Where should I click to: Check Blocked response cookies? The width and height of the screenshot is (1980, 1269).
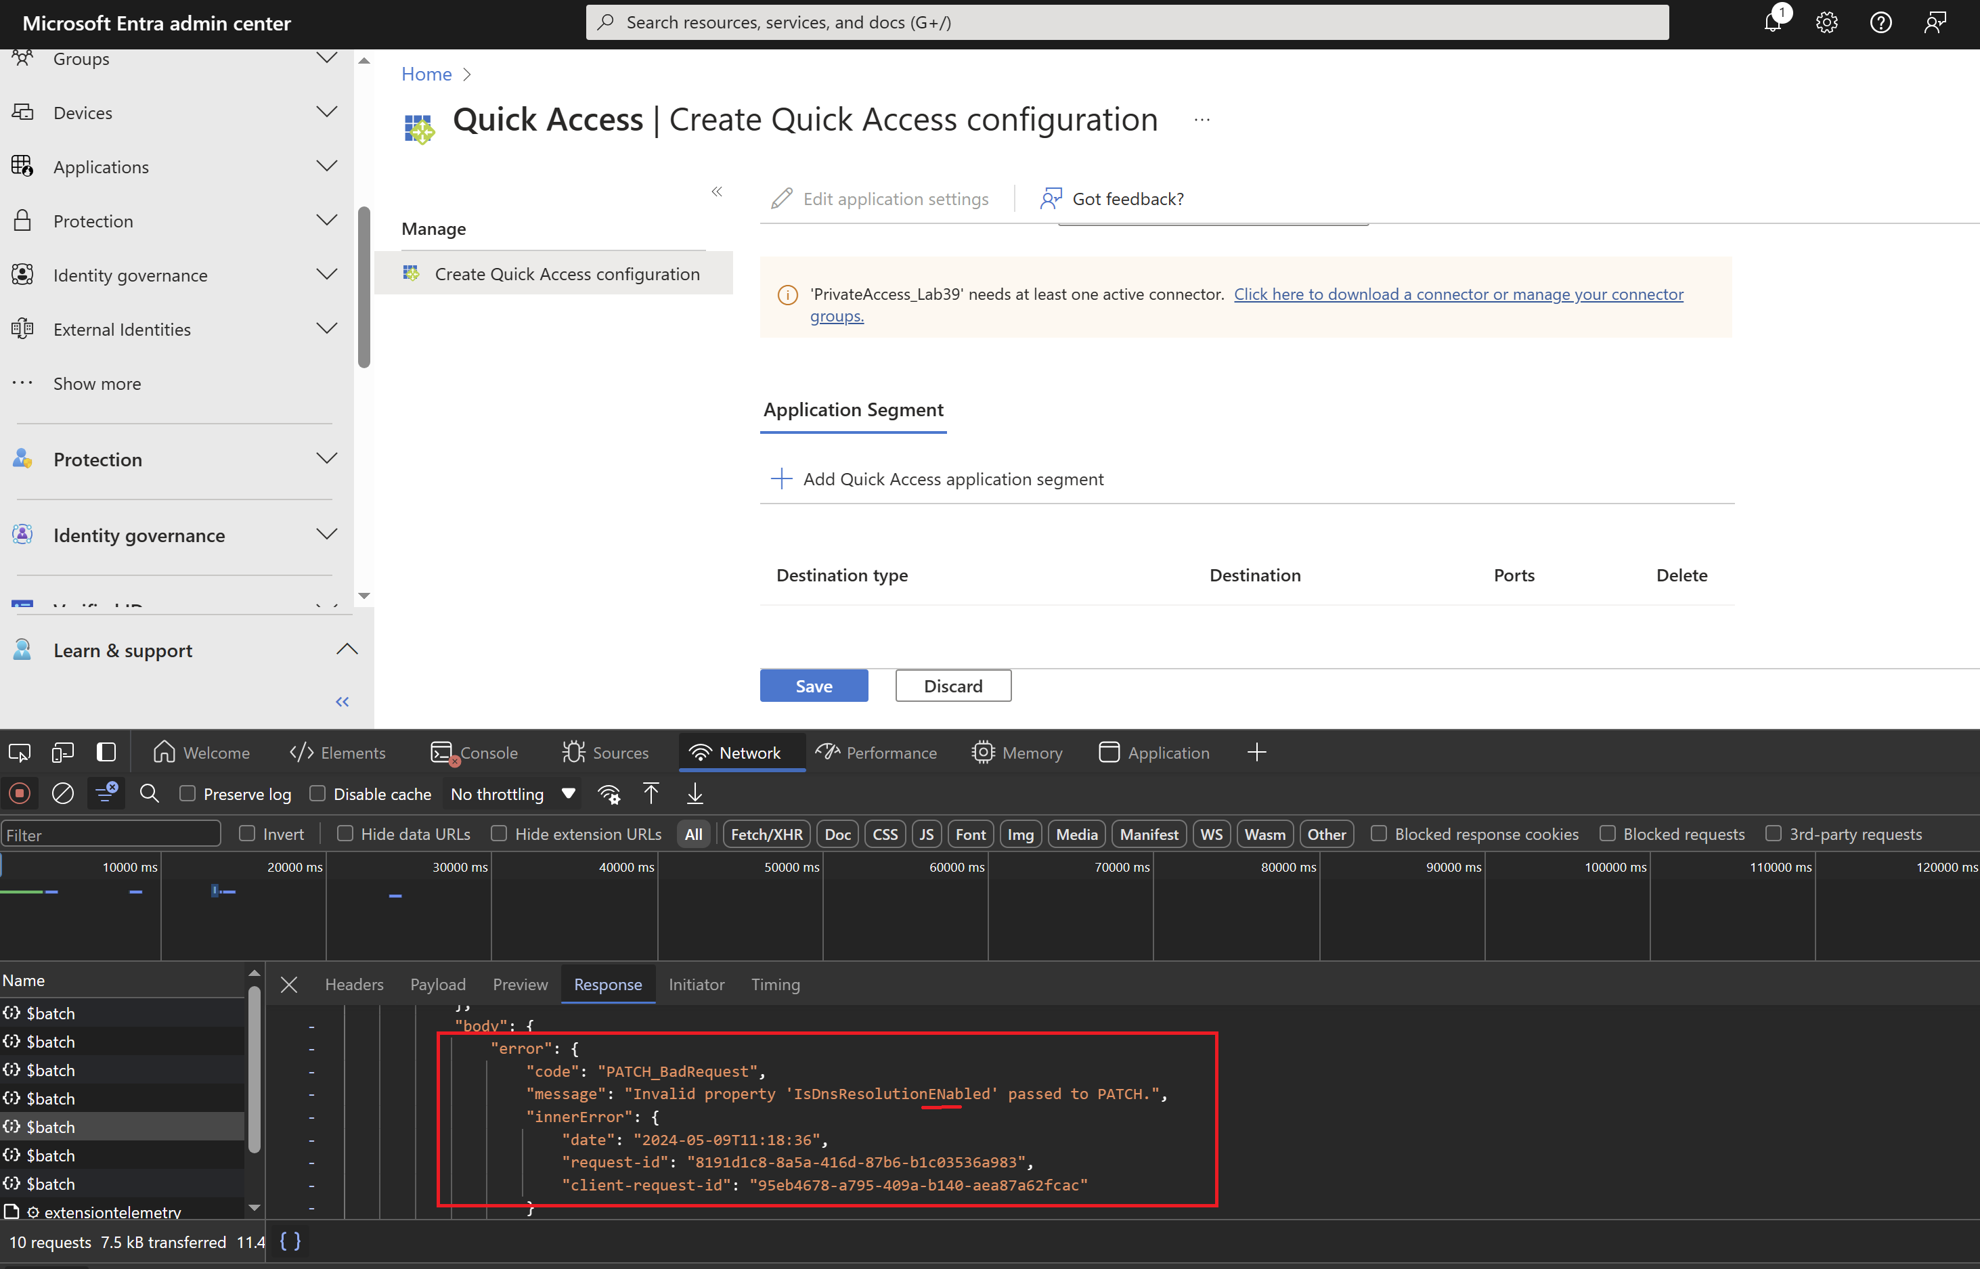pyautogui.click(x=1378, y=834)
